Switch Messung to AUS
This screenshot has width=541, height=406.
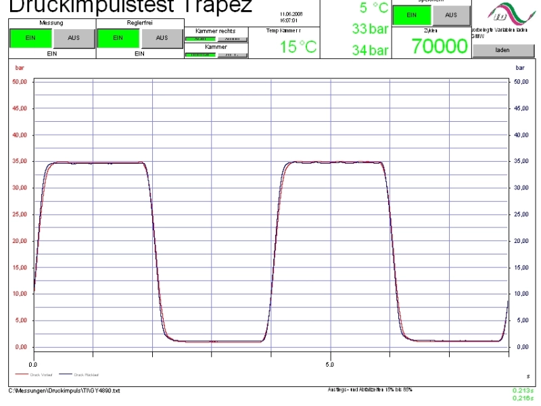click(74, 38)
